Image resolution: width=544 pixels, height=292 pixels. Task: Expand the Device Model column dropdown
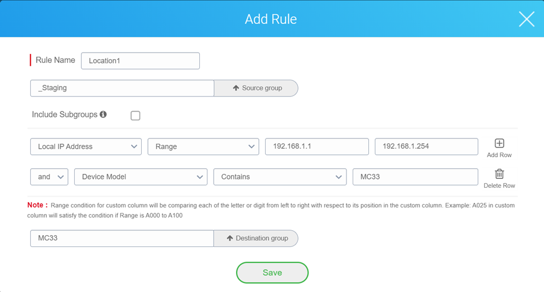[141, 177]
